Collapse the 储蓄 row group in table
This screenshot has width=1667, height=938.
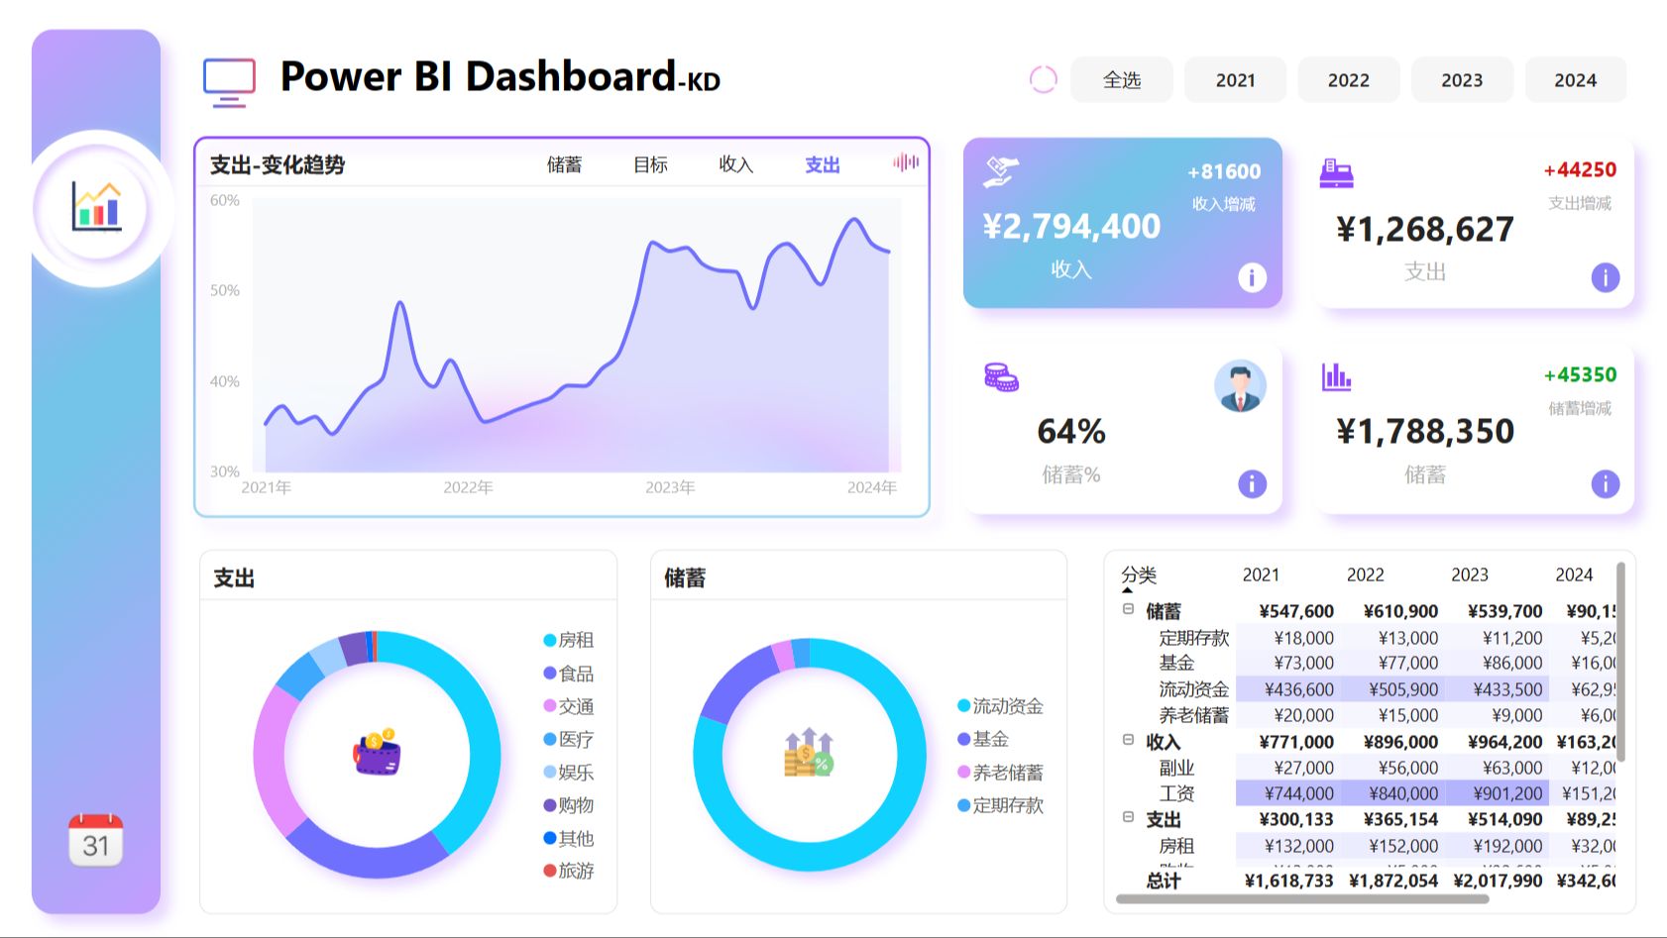[1128, 609]
